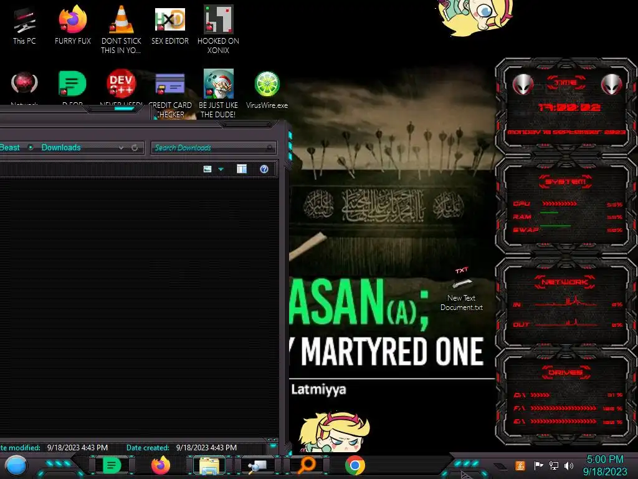Viewport: 638px width, 479px height.
Task: Click the date line in the Time widget
Action: point(566,132)
